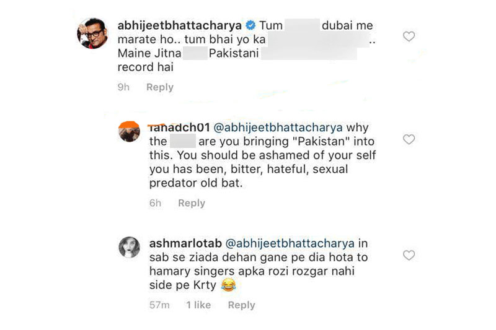Click the blue verified badge
Viewport: 496px width, 330px height.
pyautogui.click(x=250, y=26)
